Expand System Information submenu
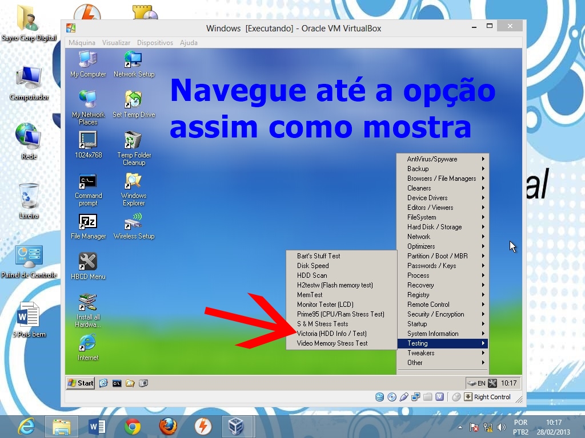 click(443, 333)
